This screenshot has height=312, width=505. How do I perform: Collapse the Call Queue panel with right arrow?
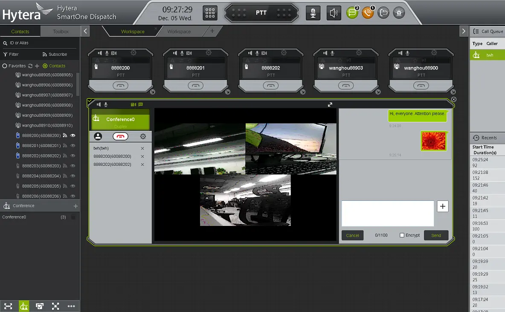464,31
